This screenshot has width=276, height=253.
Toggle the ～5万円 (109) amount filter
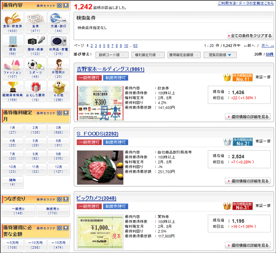[x=12, y=245]
